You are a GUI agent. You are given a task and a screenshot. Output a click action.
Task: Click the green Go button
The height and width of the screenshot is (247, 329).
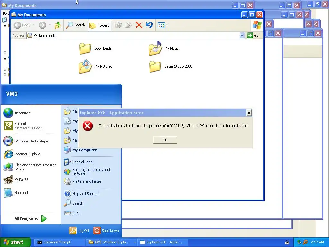(x=253, y=35)
